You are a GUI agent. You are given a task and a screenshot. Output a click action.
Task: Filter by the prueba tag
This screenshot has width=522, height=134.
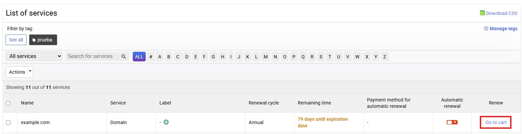[43, 40]
